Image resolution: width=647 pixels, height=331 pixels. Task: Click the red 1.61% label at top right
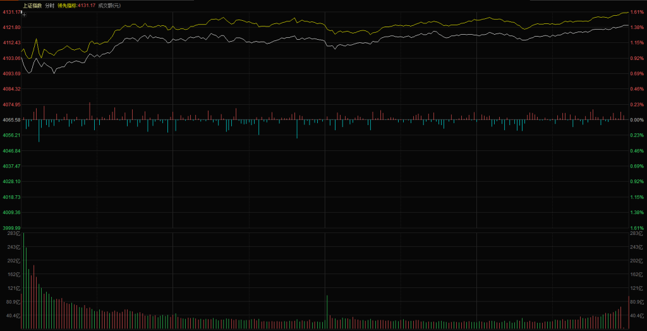coord(636,12)
